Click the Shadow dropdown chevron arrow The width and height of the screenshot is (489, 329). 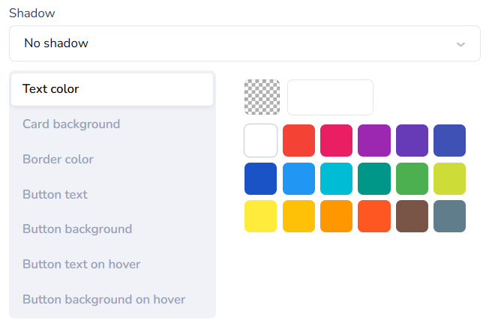tap(460, 44)
